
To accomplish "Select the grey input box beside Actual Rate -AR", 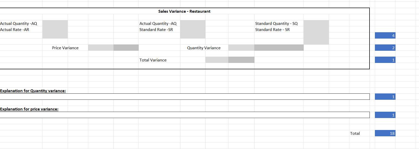I will tap(55, 29).
